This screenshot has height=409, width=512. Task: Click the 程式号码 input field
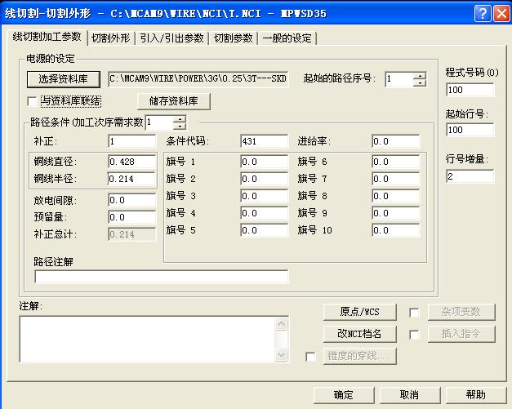pos(470,90)
